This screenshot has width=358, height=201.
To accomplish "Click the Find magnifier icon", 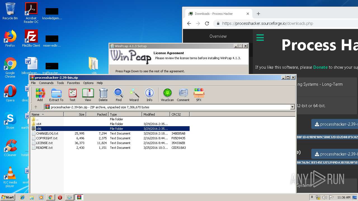I will [119, 95].
